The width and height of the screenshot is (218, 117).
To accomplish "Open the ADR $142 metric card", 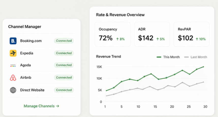I will click(x=152, y=34).
